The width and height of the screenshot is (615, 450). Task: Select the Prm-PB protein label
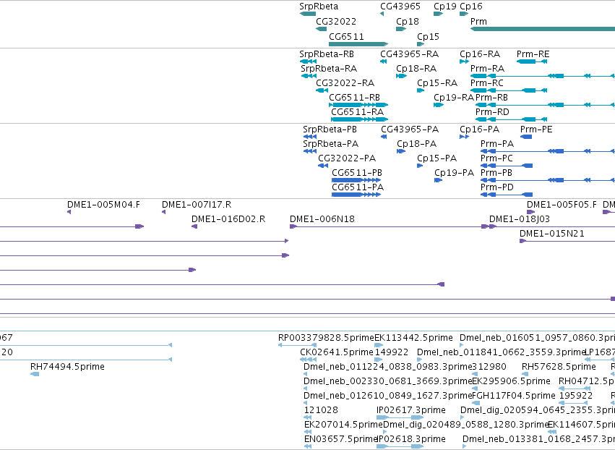496,173
